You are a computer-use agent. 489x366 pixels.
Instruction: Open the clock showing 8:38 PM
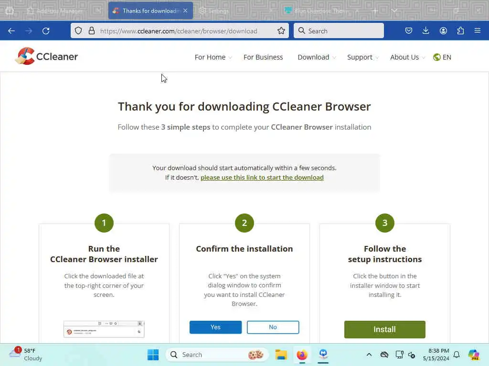[436, 355]
